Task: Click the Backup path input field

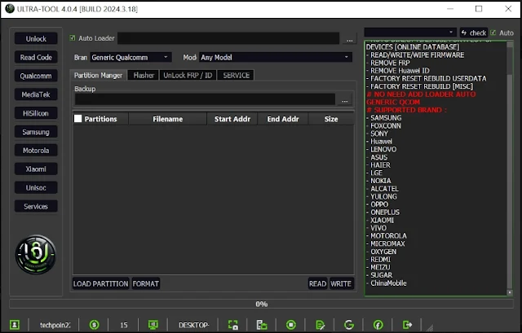Action: click(205, 99)
